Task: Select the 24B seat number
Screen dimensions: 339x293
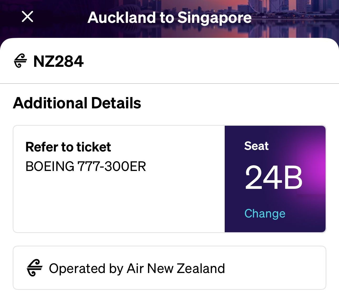Action: tap(273, 178)
